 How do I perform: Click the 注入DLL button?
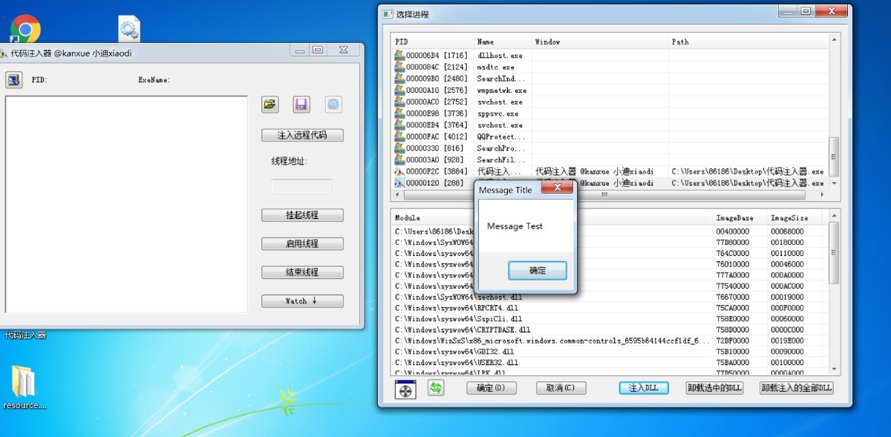click(x=644, y=388)
